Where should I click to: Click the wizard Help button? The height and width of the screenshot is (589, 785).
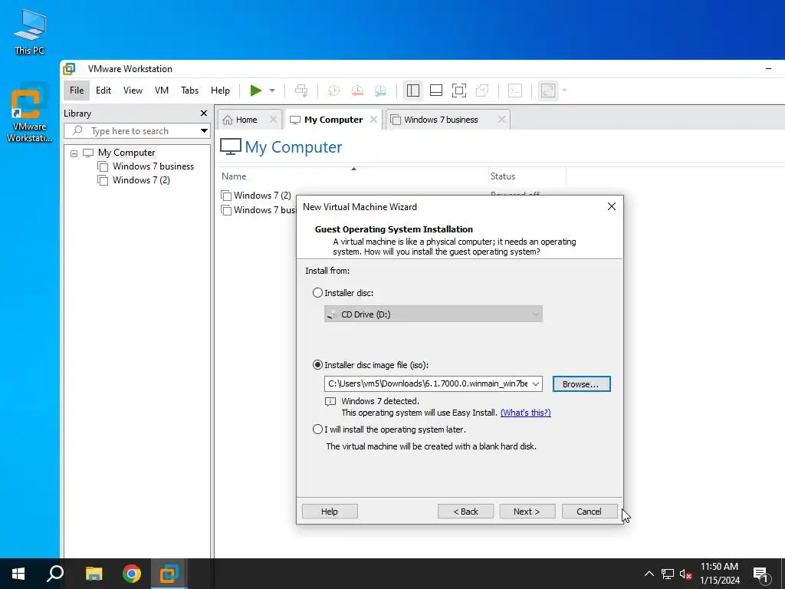(330, 512)
